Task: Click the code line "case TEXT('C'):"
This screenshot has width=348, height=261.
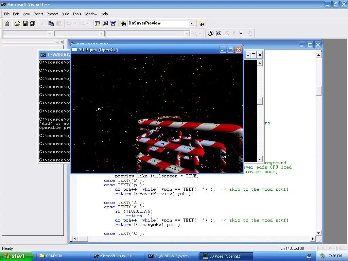Action: tap(124, 233)
